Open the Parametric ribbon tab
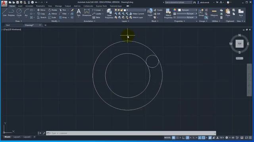 coord(40,6)
